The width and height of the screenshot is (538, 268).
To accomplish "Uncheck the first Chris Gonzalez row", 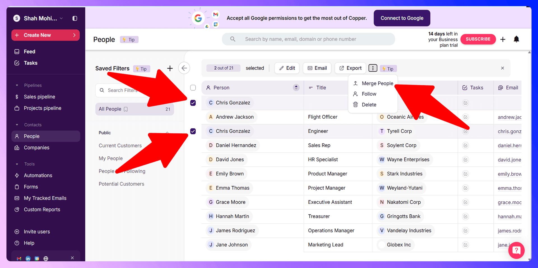I will click(193, 103).
